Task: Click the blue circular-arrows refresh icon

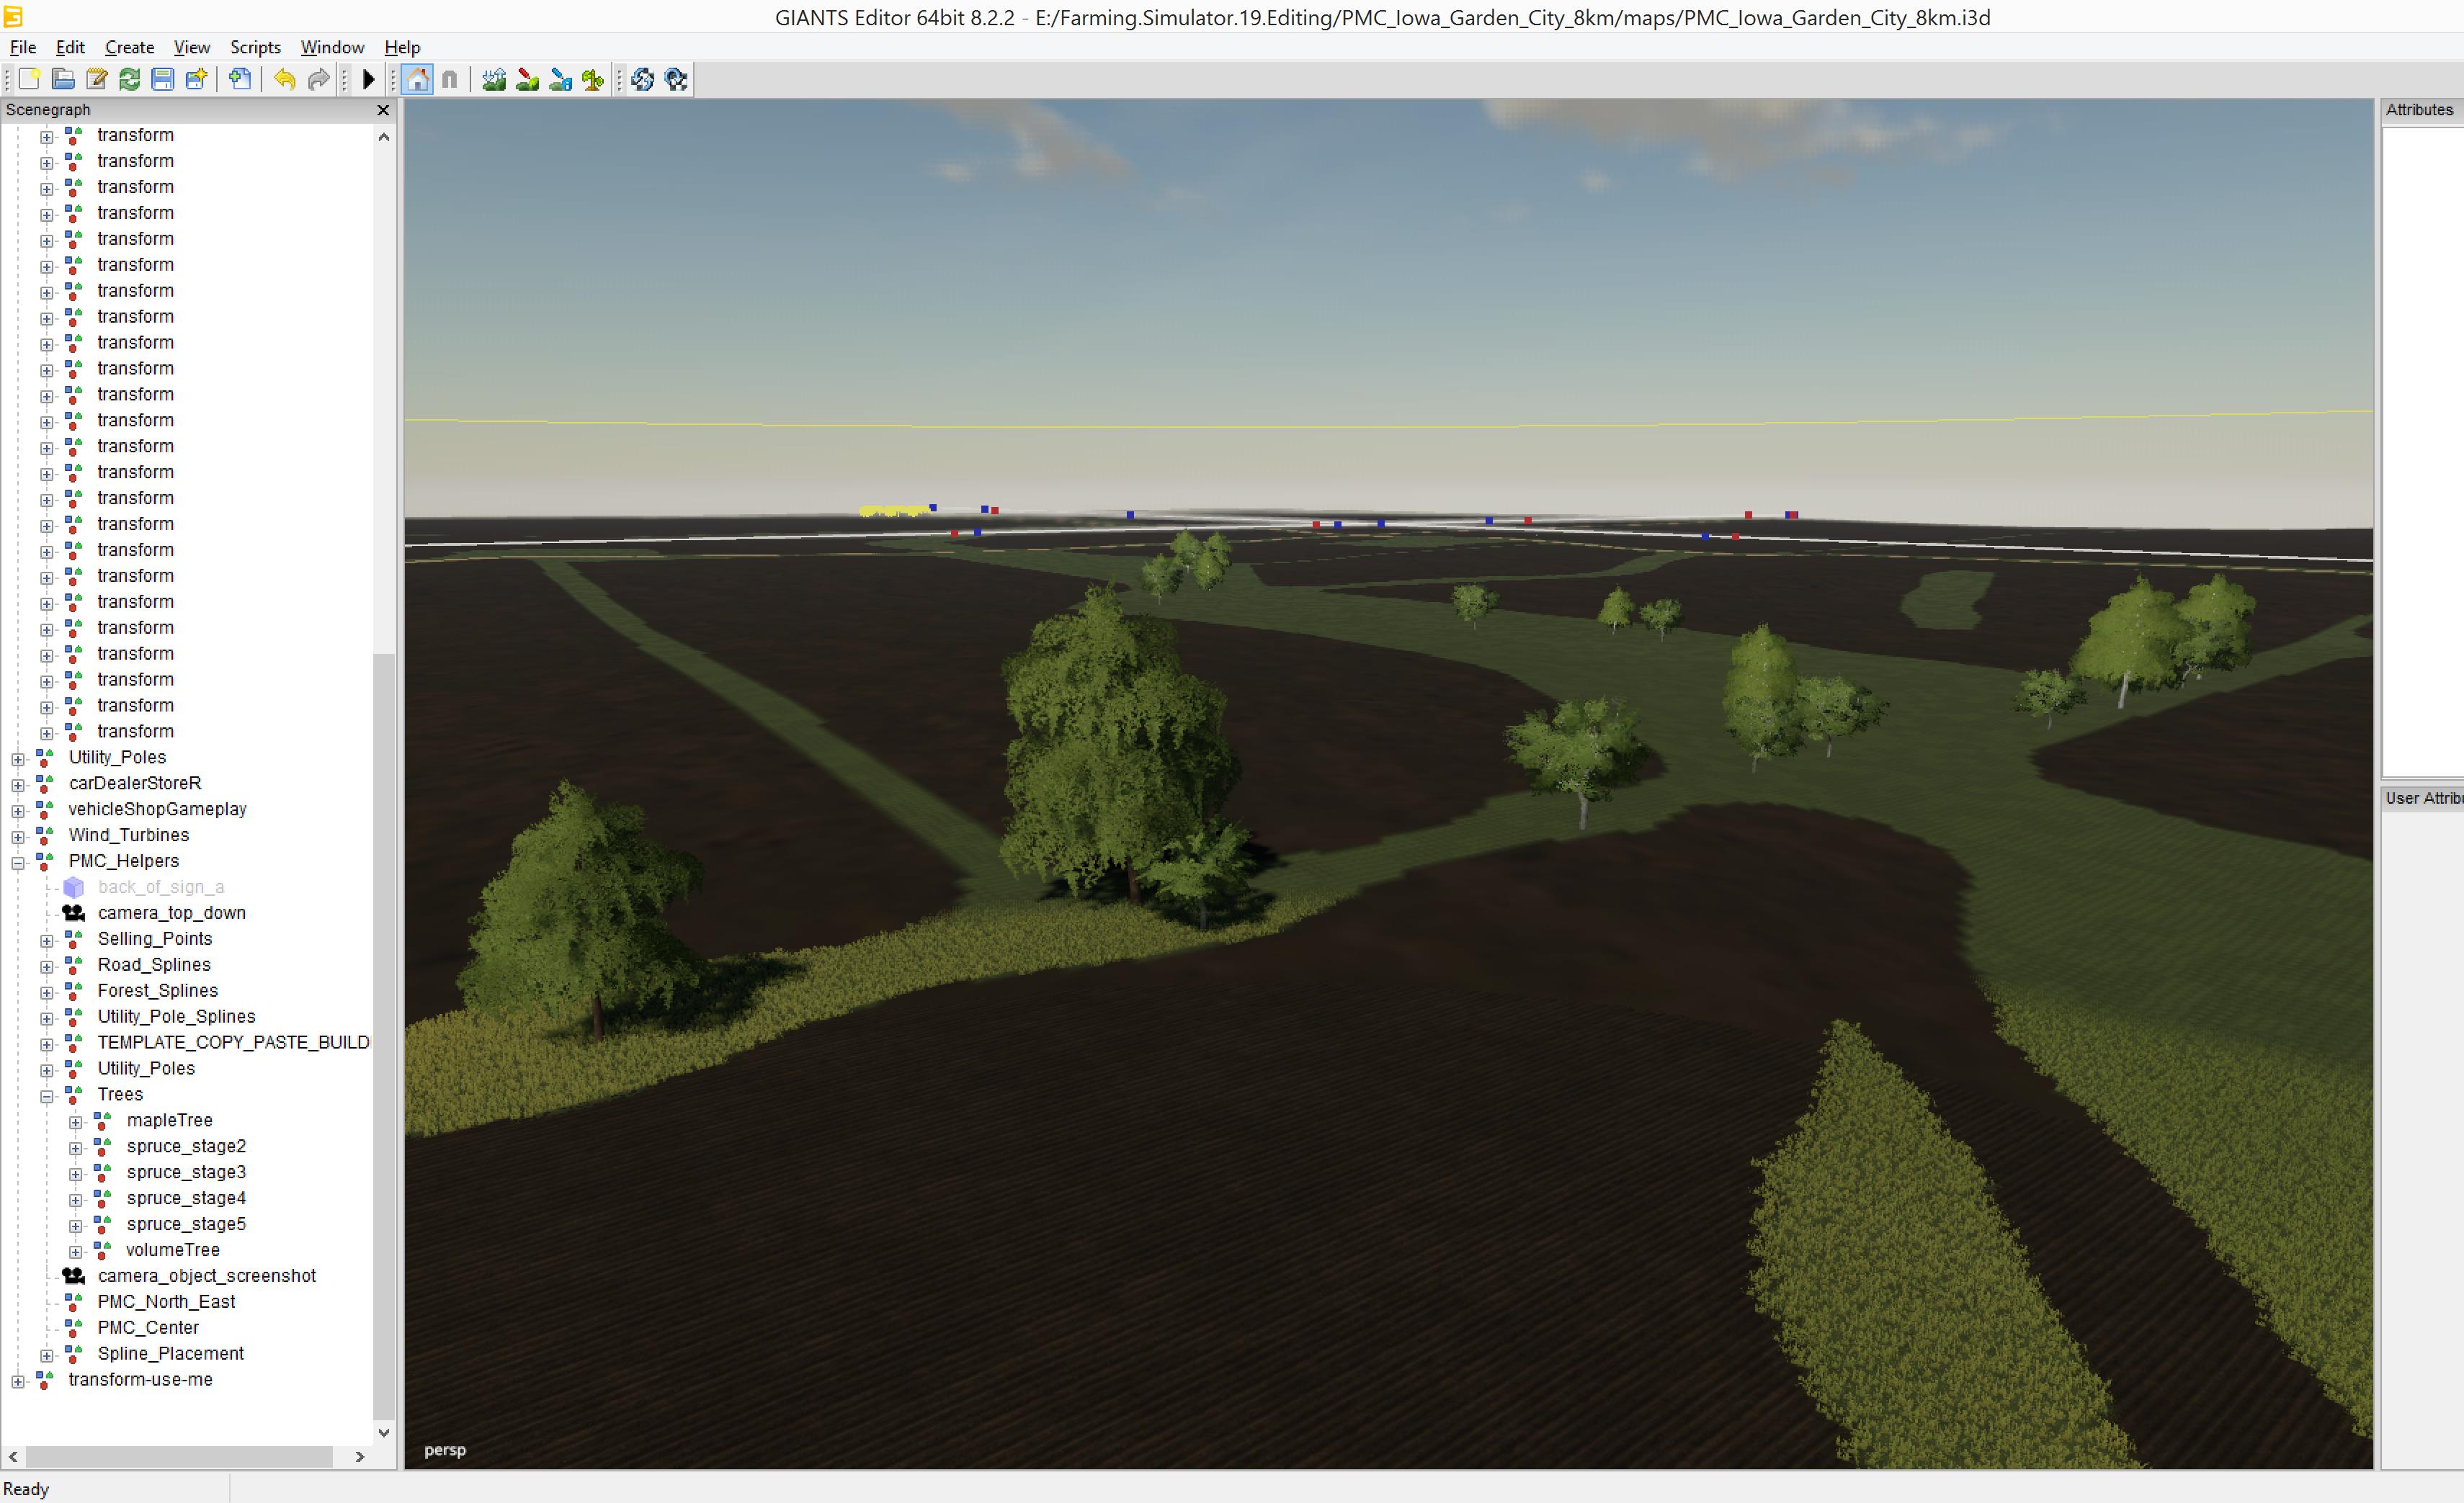Action: (643, 80)
